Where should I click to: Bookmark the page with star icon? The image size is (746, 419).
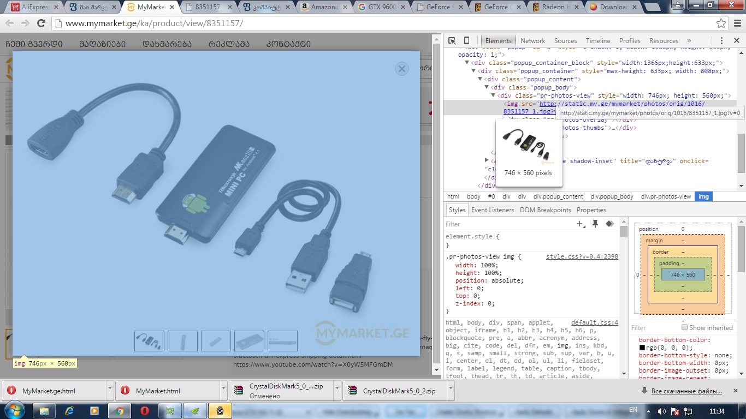click(x=721, y=23)
